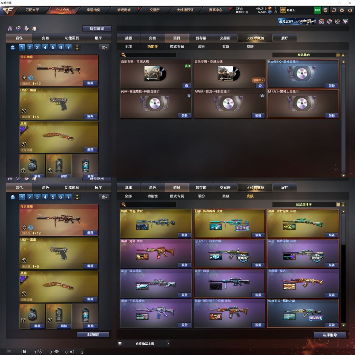Click the 星神 sniper skin thumbnail
This screenshot has height=355, width=355.
303,224
